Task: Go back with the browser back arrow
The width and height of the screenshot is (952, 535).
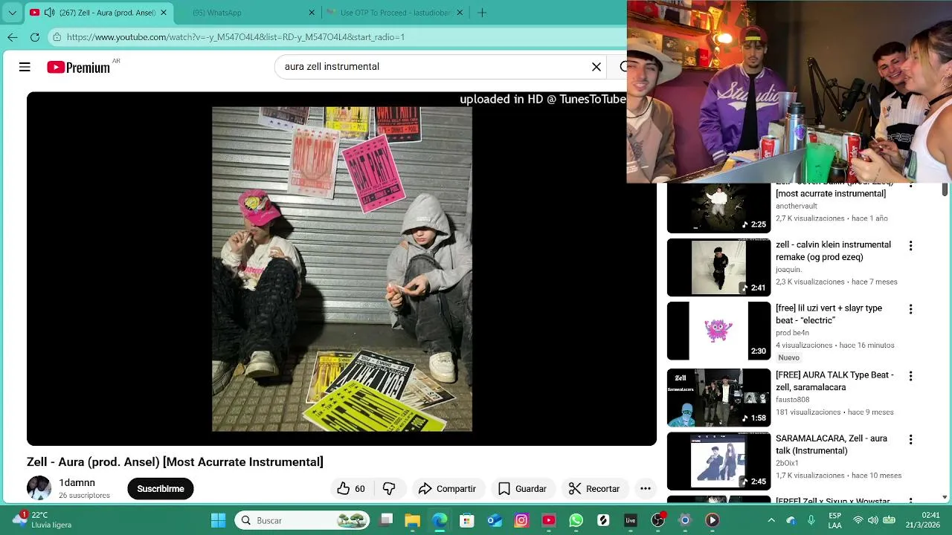Action: coord(13,36)
